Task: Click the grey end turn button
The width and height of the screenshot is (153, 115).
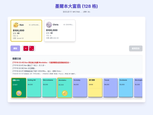Action: pos(136,48)
